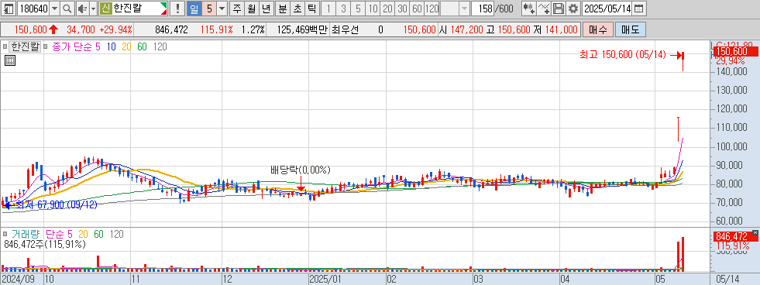Click the add candlestick chart icon
The height and width of the screenshot is (285, 760).
(x=529, y=9)
